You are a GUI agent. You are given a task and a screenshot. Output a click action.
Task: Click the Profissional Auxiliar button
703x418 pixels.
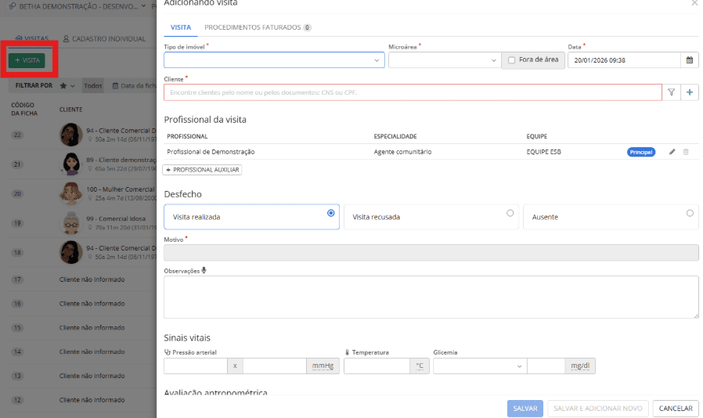(x=203, y=170)
